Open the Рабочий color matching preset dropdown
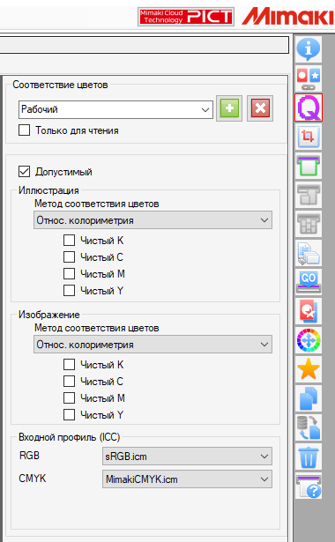335x542 pixels. tap(115, 109)
